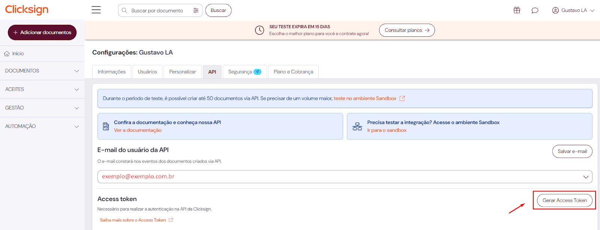Expand the ACEITES section
This screenshot has width=600, height=230.
click(x=42, y=89)
